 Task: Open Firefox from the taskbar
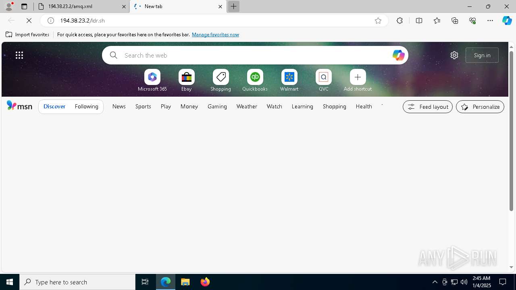205,282
